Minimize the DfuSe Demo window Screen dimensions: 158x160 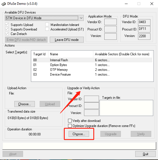[126, 4]
